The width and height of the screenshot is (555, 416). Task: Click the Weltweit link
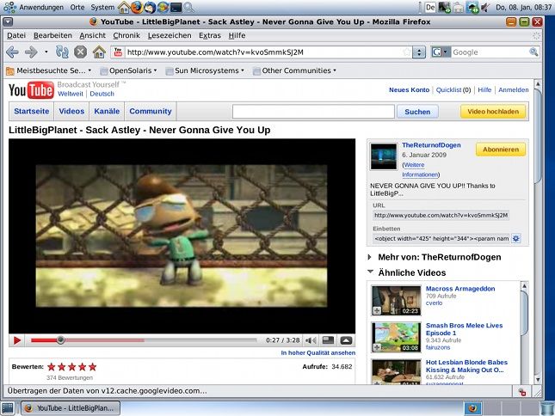[x=71, y=94]
